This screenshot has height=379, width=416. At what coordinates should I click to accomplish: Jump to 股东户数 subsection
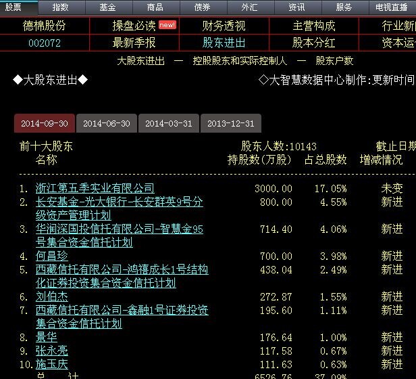[x=334, y=61]
